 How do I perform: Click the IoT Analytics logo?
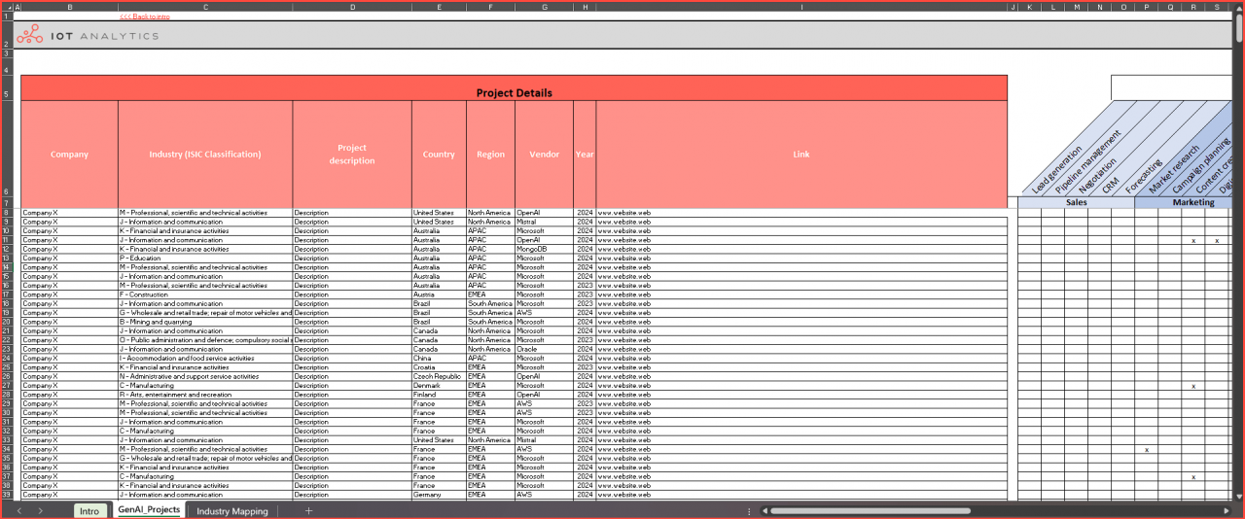[x=87, y=35]
